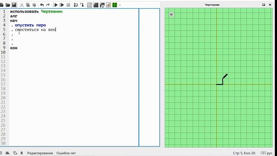Run with step-by-step play button
Viewport: 277px width, 156px height.
click(x=62, y=5)
